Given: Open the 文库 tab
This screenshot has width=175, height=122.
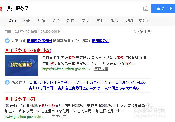Looking at the screenshot, I should [85, 21].
